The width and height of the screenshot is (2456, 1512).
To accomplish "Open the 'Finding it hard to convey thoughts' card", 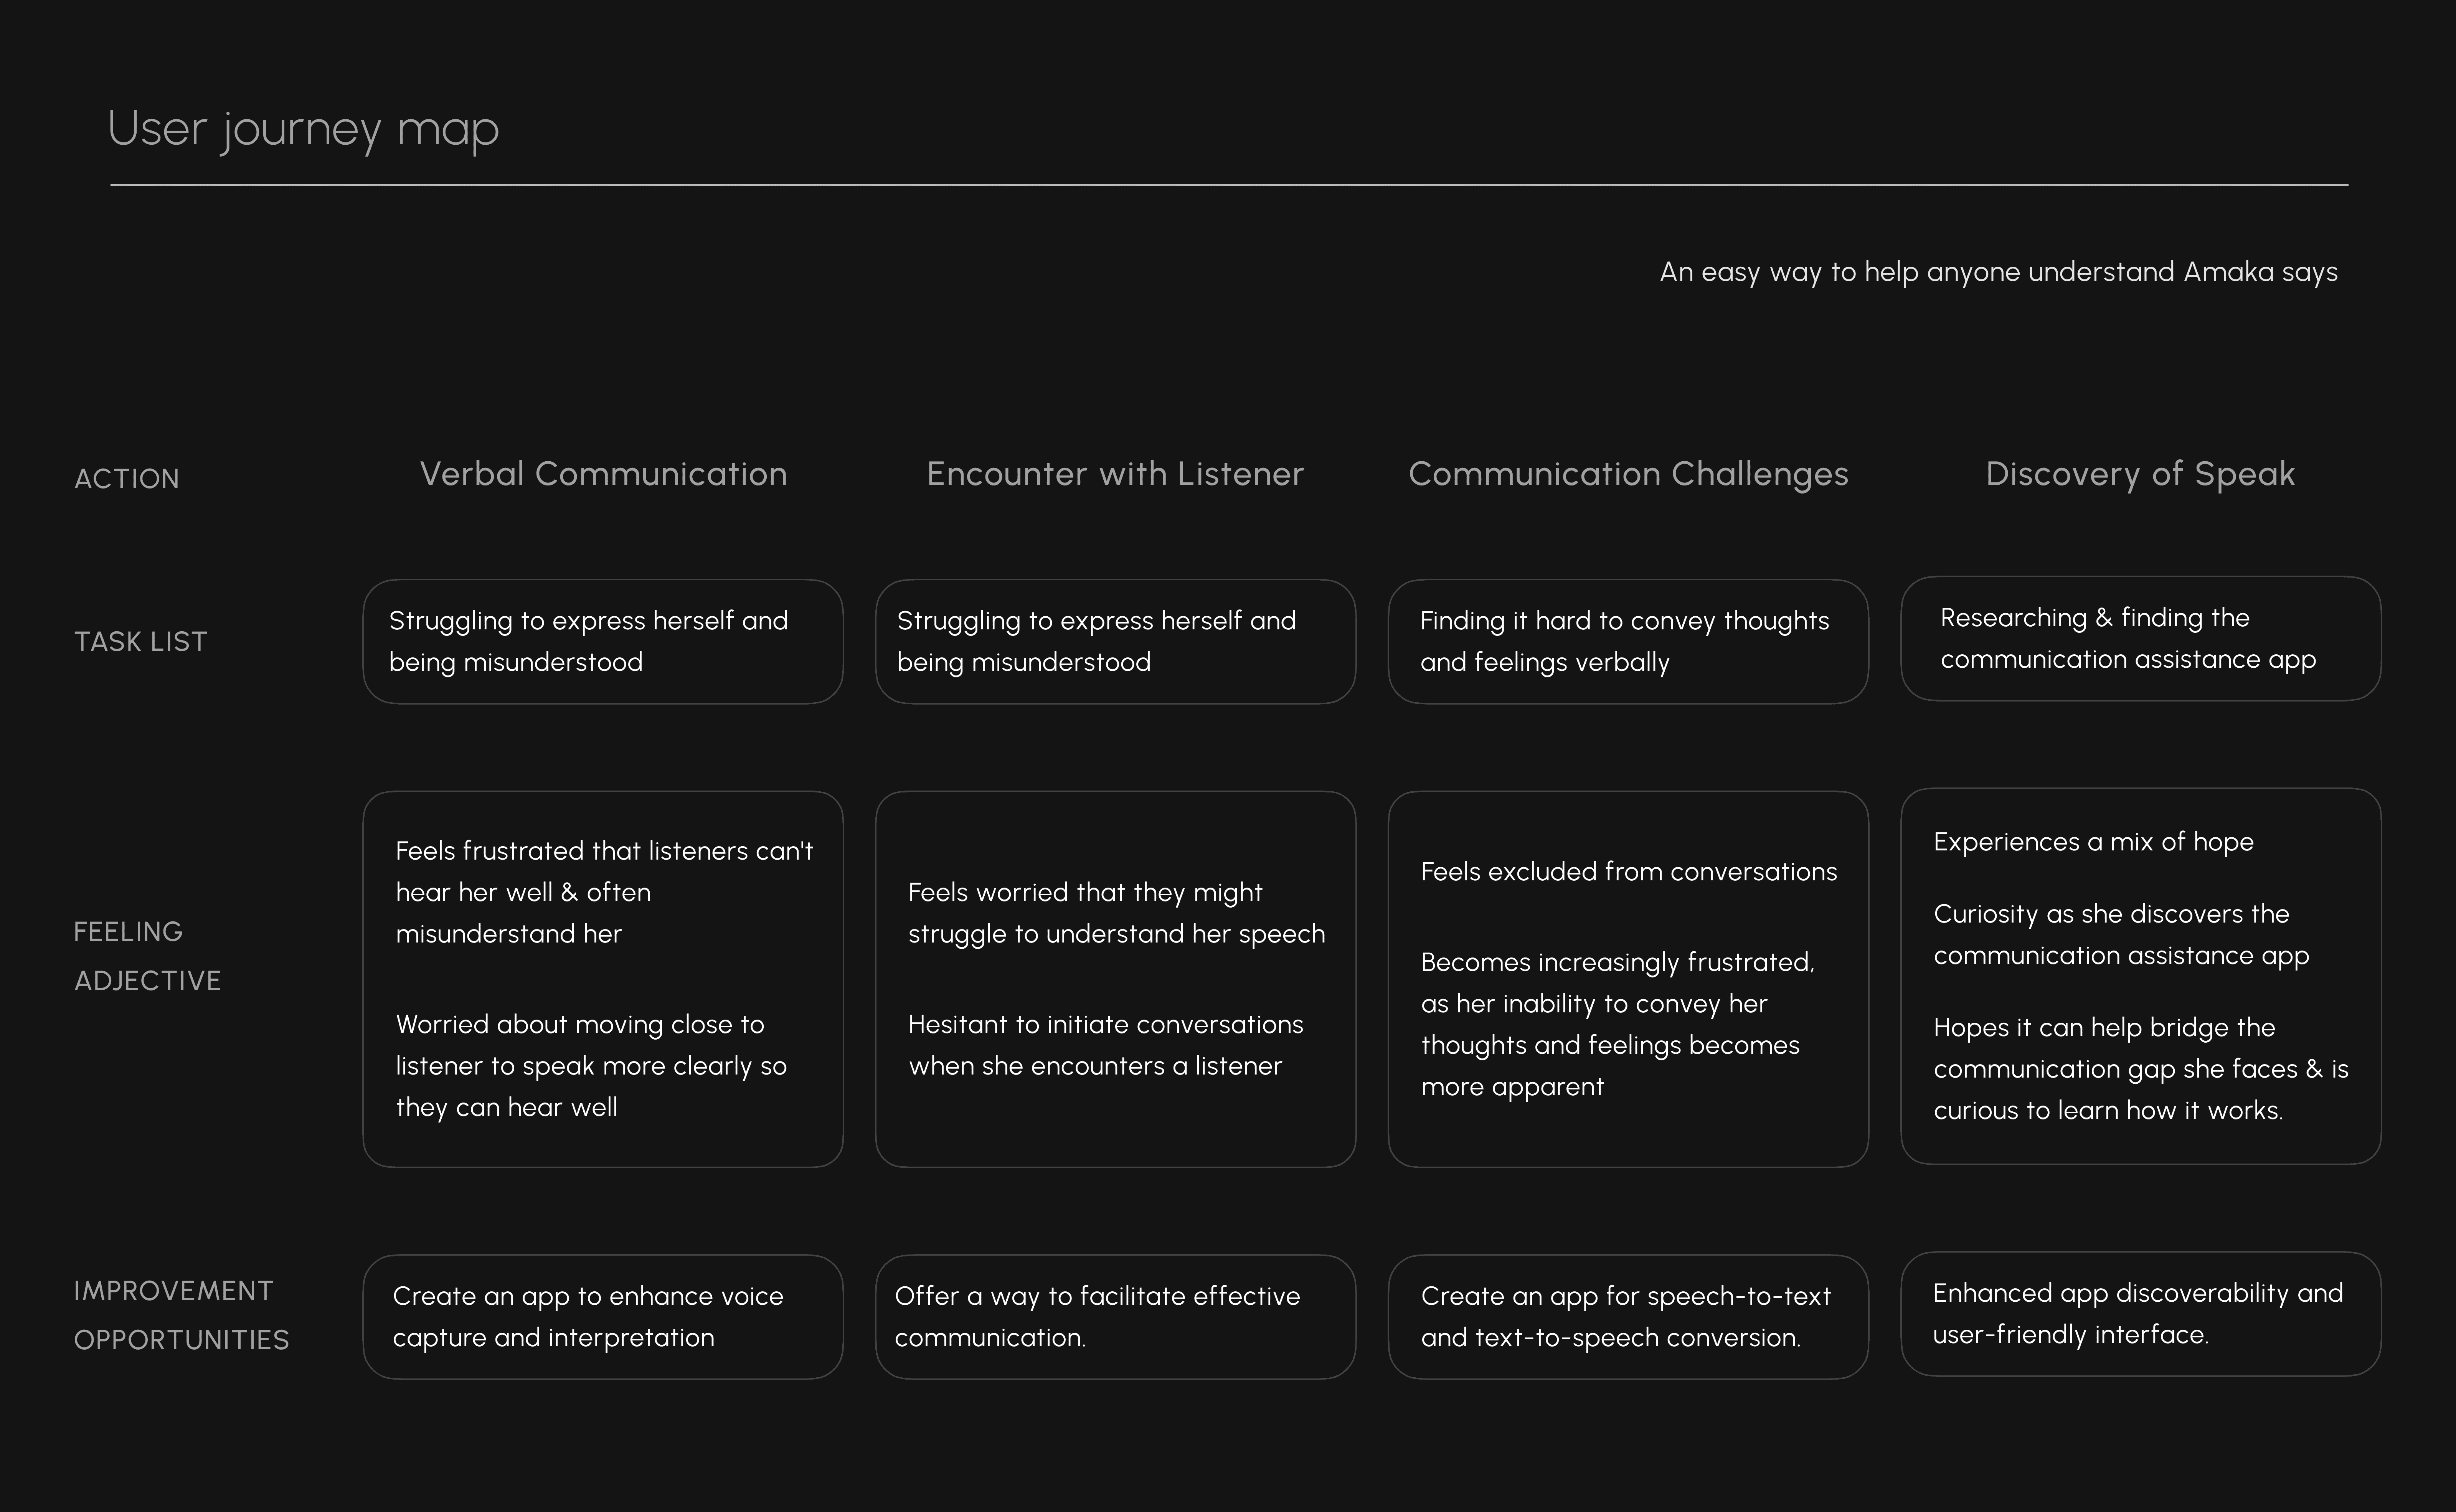I will click(x=1628, y=642).
